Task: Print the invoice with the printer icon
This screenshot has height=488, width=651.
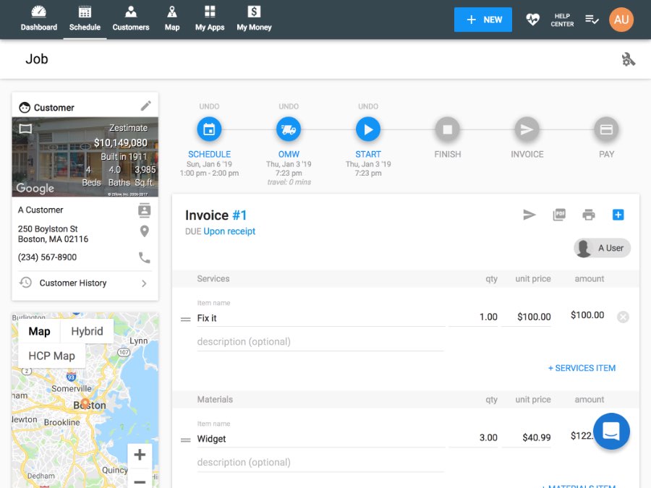Action: pyautogui.click(x=588, y=214)
